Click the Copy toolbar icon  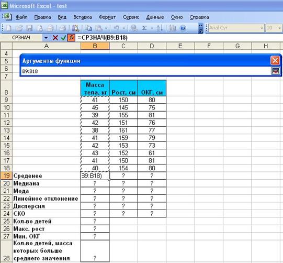(x=88, y=28)
